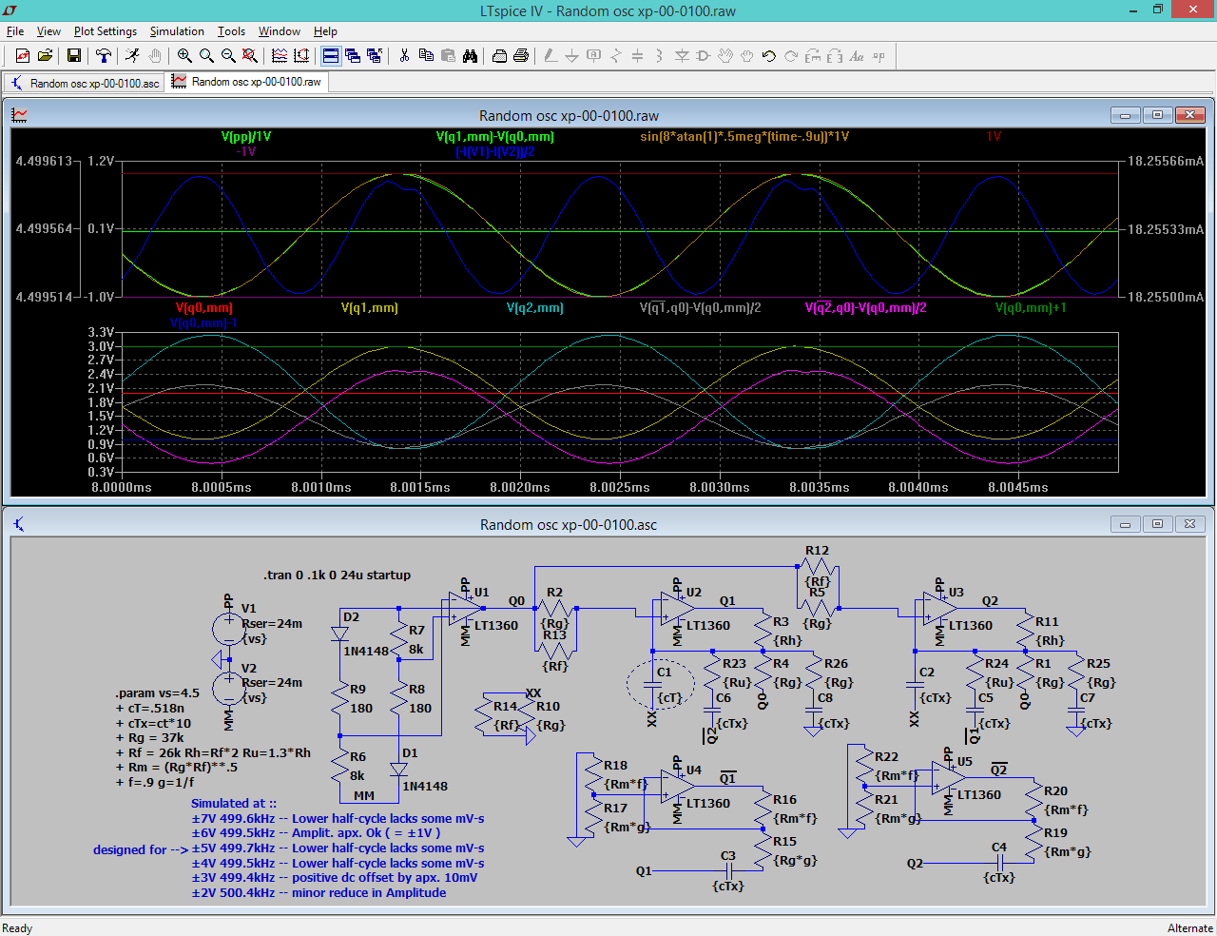Screen dimensions: 1217x936
Task: Run the simulation with the running-man icon
Action: tap(132, 56)
